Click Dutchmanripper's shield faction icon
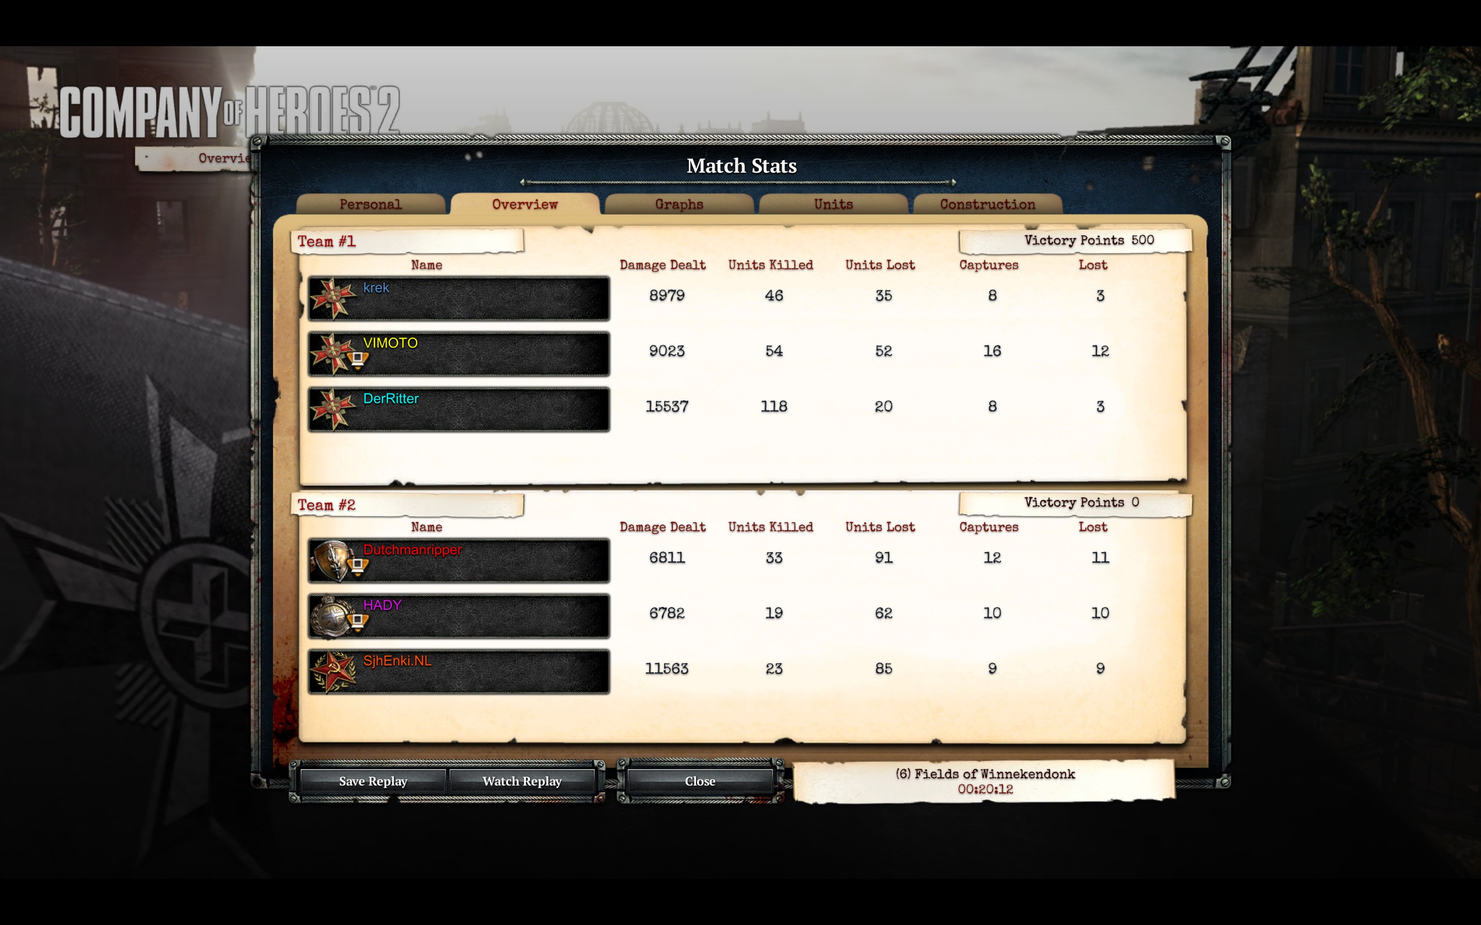1481x925 pixels. (x=331, y=560)
